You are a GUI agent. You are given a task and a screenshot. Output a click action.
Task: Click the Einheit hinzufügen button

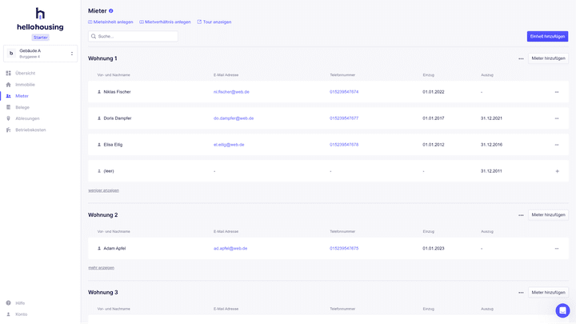point(547,37)
